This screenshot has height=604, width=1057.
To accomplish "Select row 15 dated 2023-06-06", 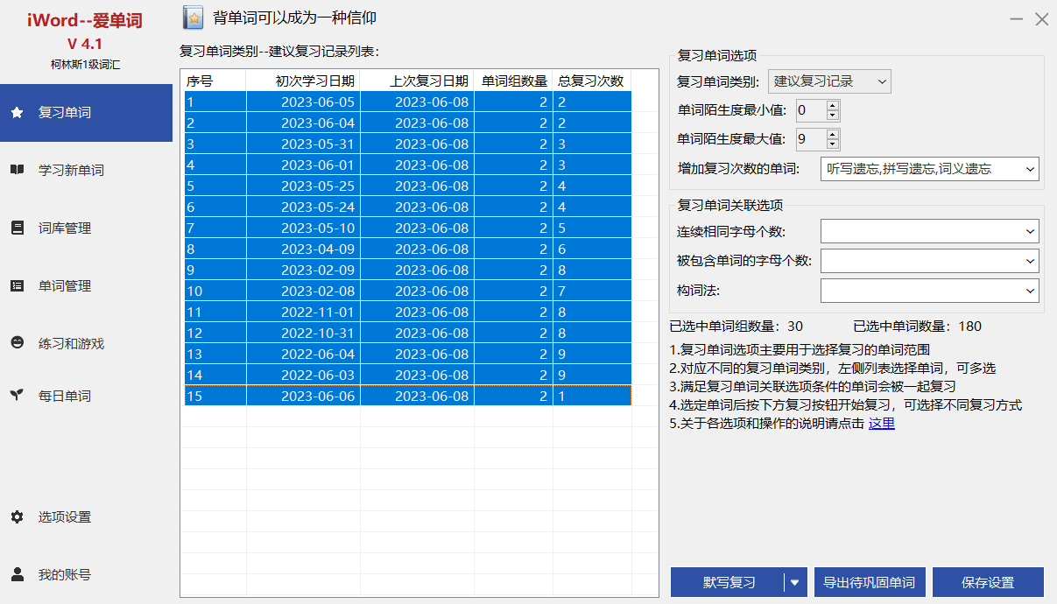I will click(x=407, y=396).
